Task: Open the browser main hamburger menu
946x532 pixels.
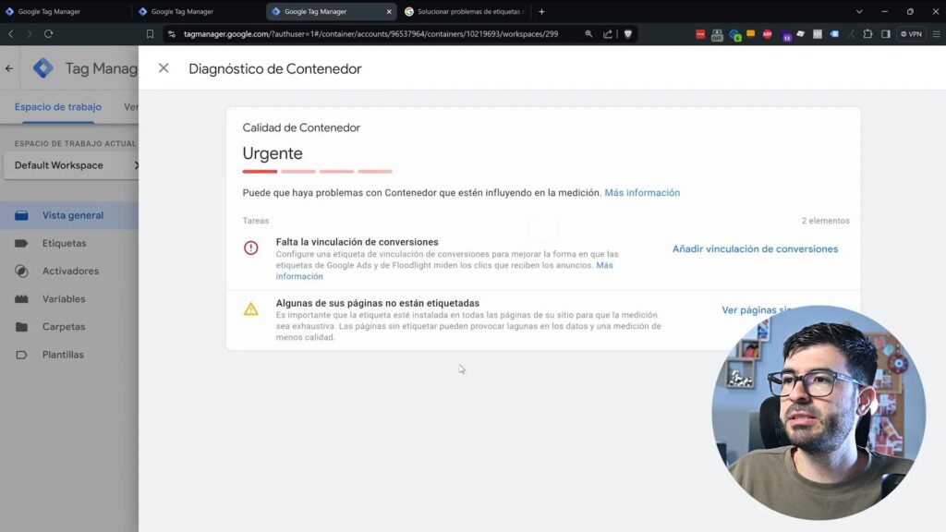Action: pyautogui.click(x=937, y=34)
